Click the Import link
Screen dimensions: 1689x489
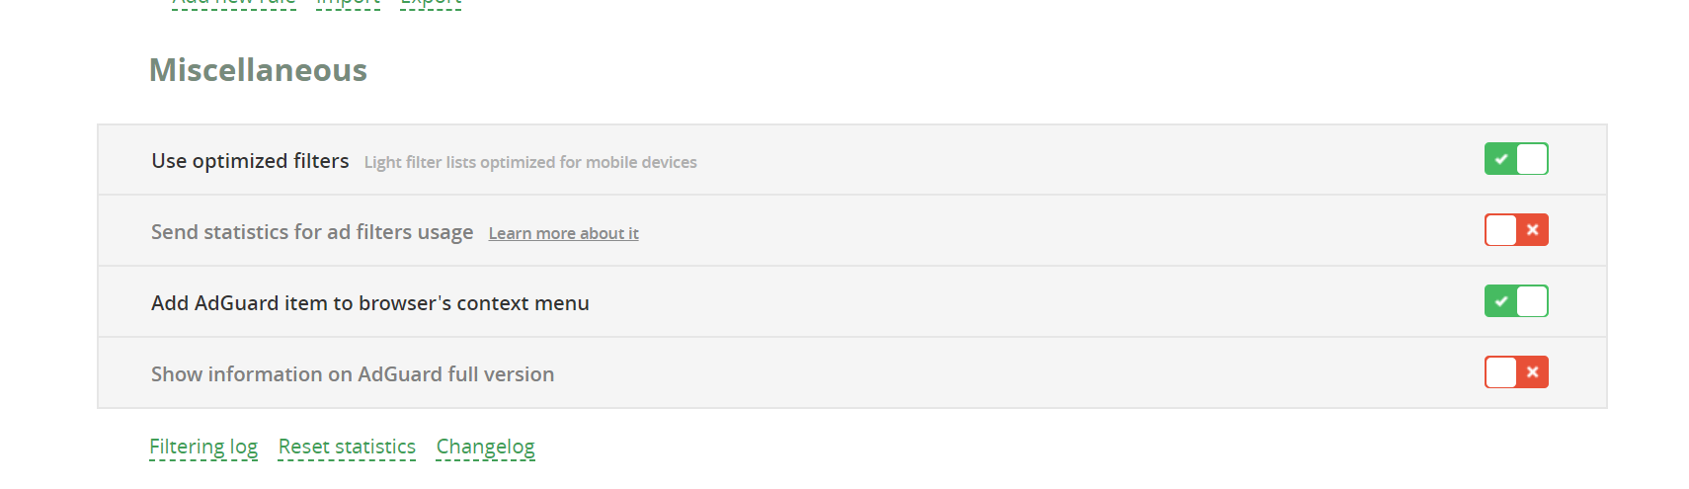(x=348, y=3)
